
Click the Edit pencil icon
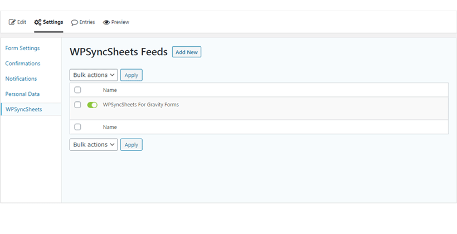coord(12,22)
